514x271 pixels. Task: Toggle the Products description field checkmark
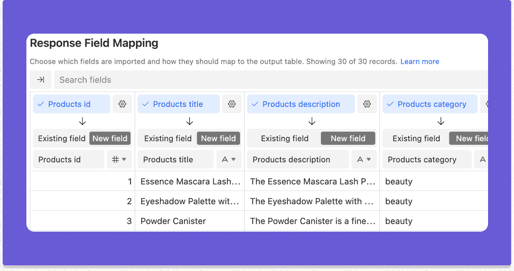point(255,104)
